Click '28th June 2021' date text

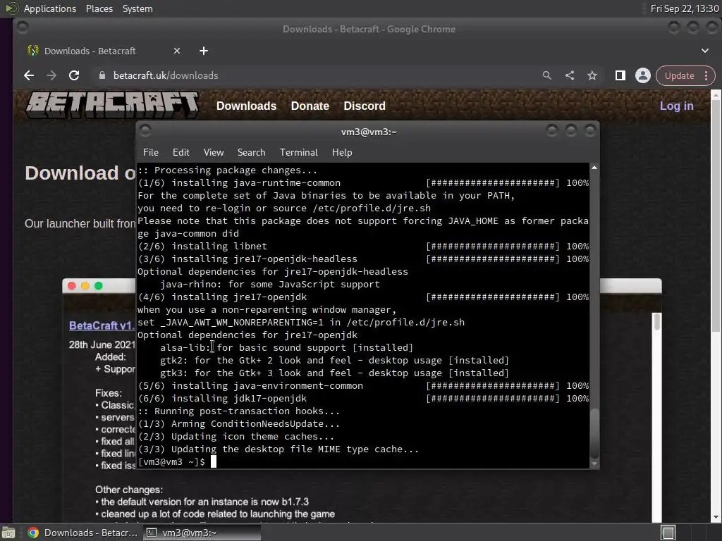point(102,344)
